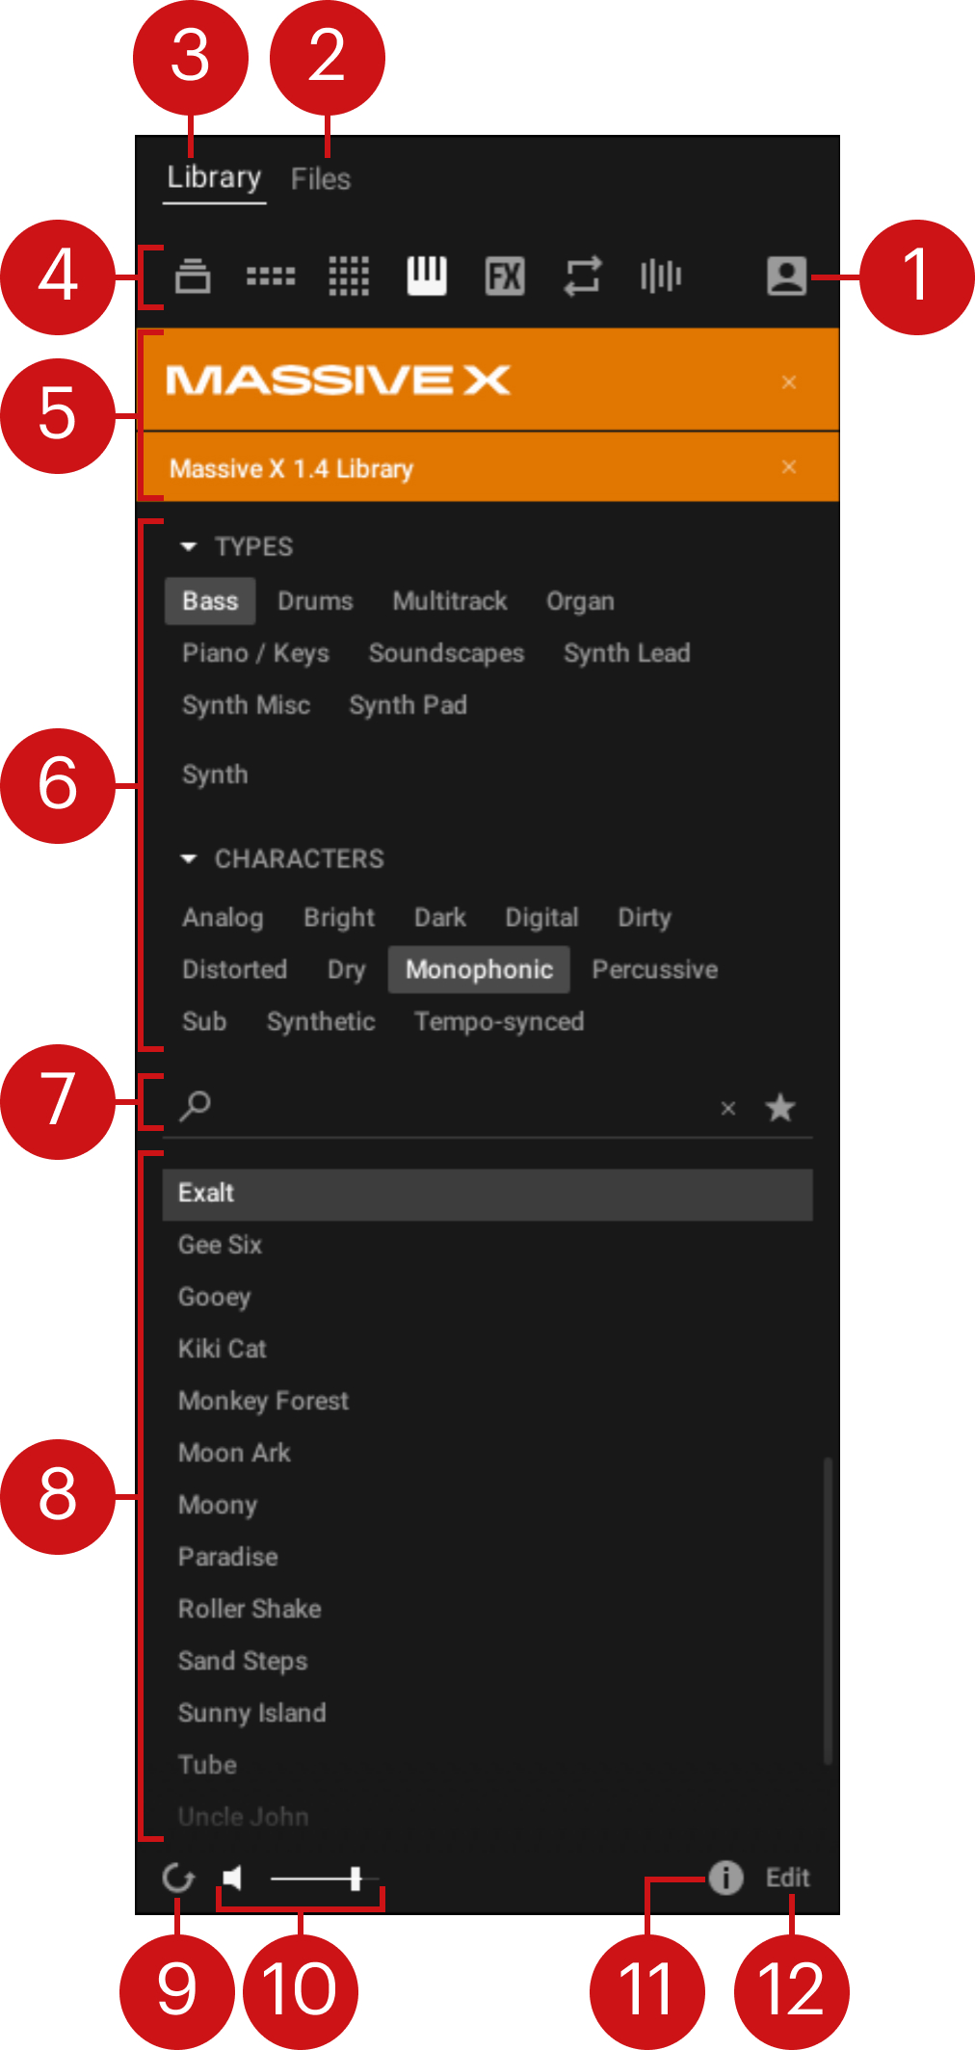Select the One-shots waveform icon
Screen dimensions: 975x2050
coord(661,276)
